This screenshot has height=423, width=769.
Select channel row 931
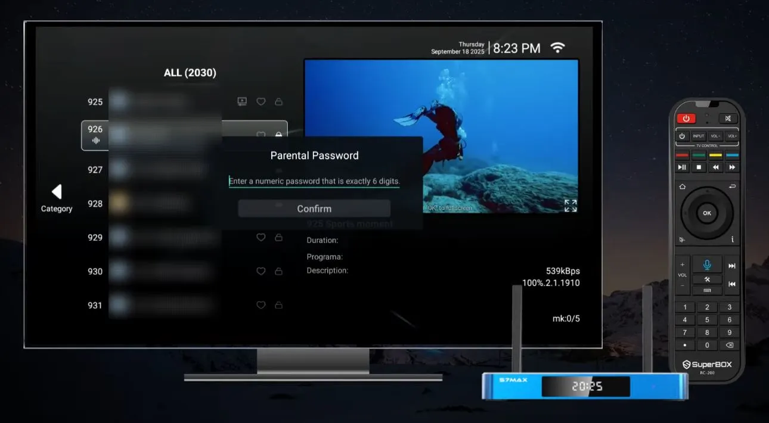pyautogui.click(x=185, y=306)
